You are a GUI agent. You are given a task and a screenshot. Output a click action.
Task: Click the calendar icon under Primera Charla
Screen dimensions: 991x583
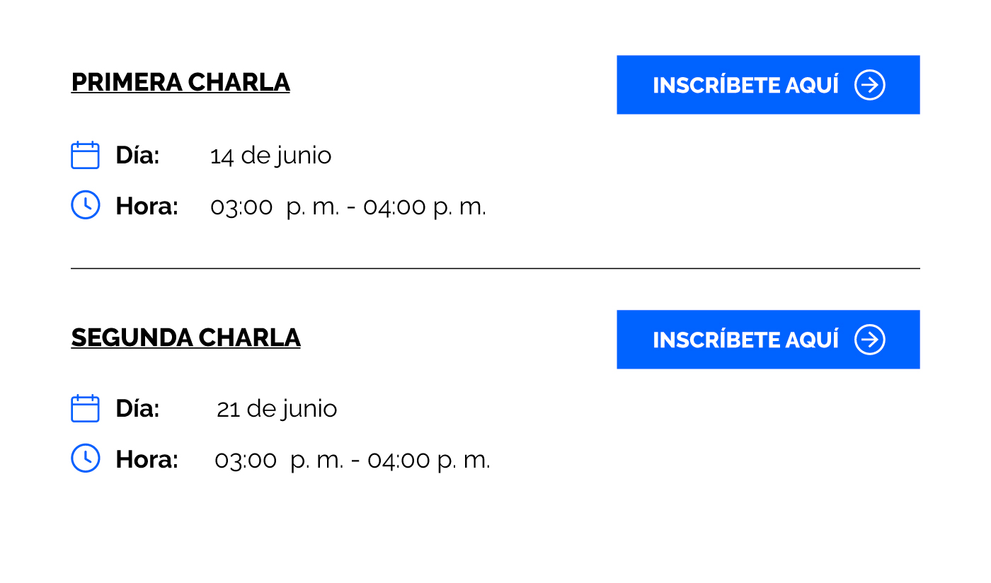[x=85, y=155]
